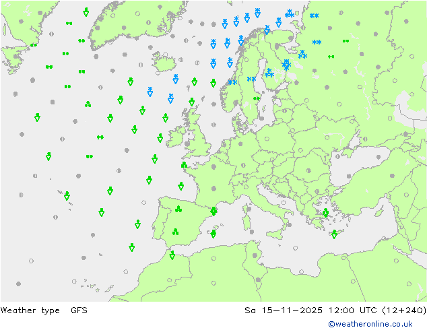This screenshot has height=330, width=427.
Task: Select the shower symbol at the Strait of Gibraltar
Action: (x=172, y=255)
